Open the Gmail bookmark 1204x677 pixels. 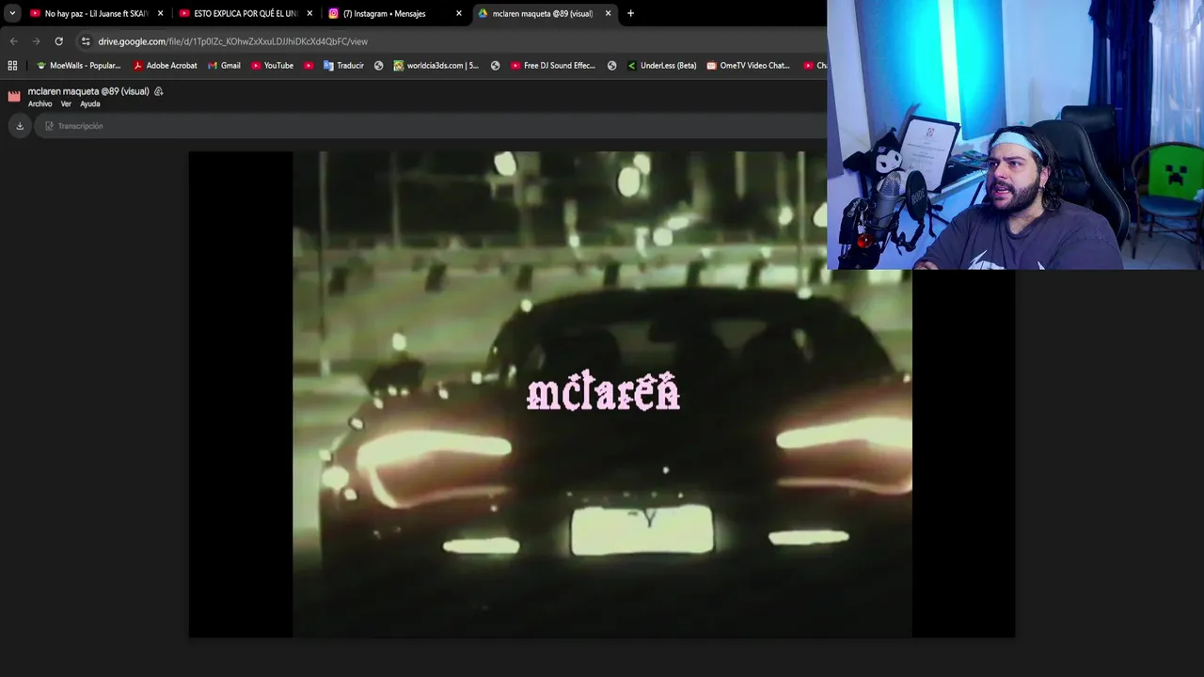tap(224, 66)
